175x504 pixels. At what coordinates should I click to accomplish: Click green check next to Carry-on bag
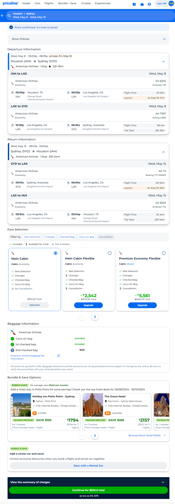12,339
